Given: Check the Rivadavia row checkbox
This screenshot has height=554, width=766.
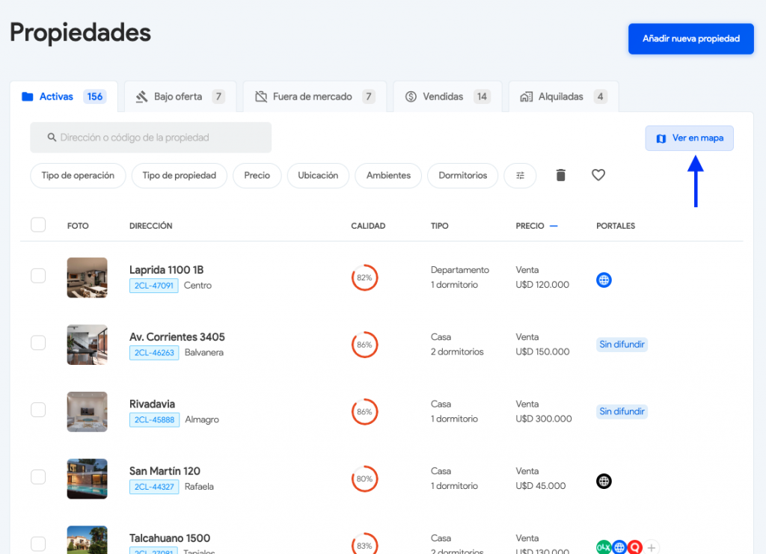Looking at the screenshot, I should click(38, 410).
